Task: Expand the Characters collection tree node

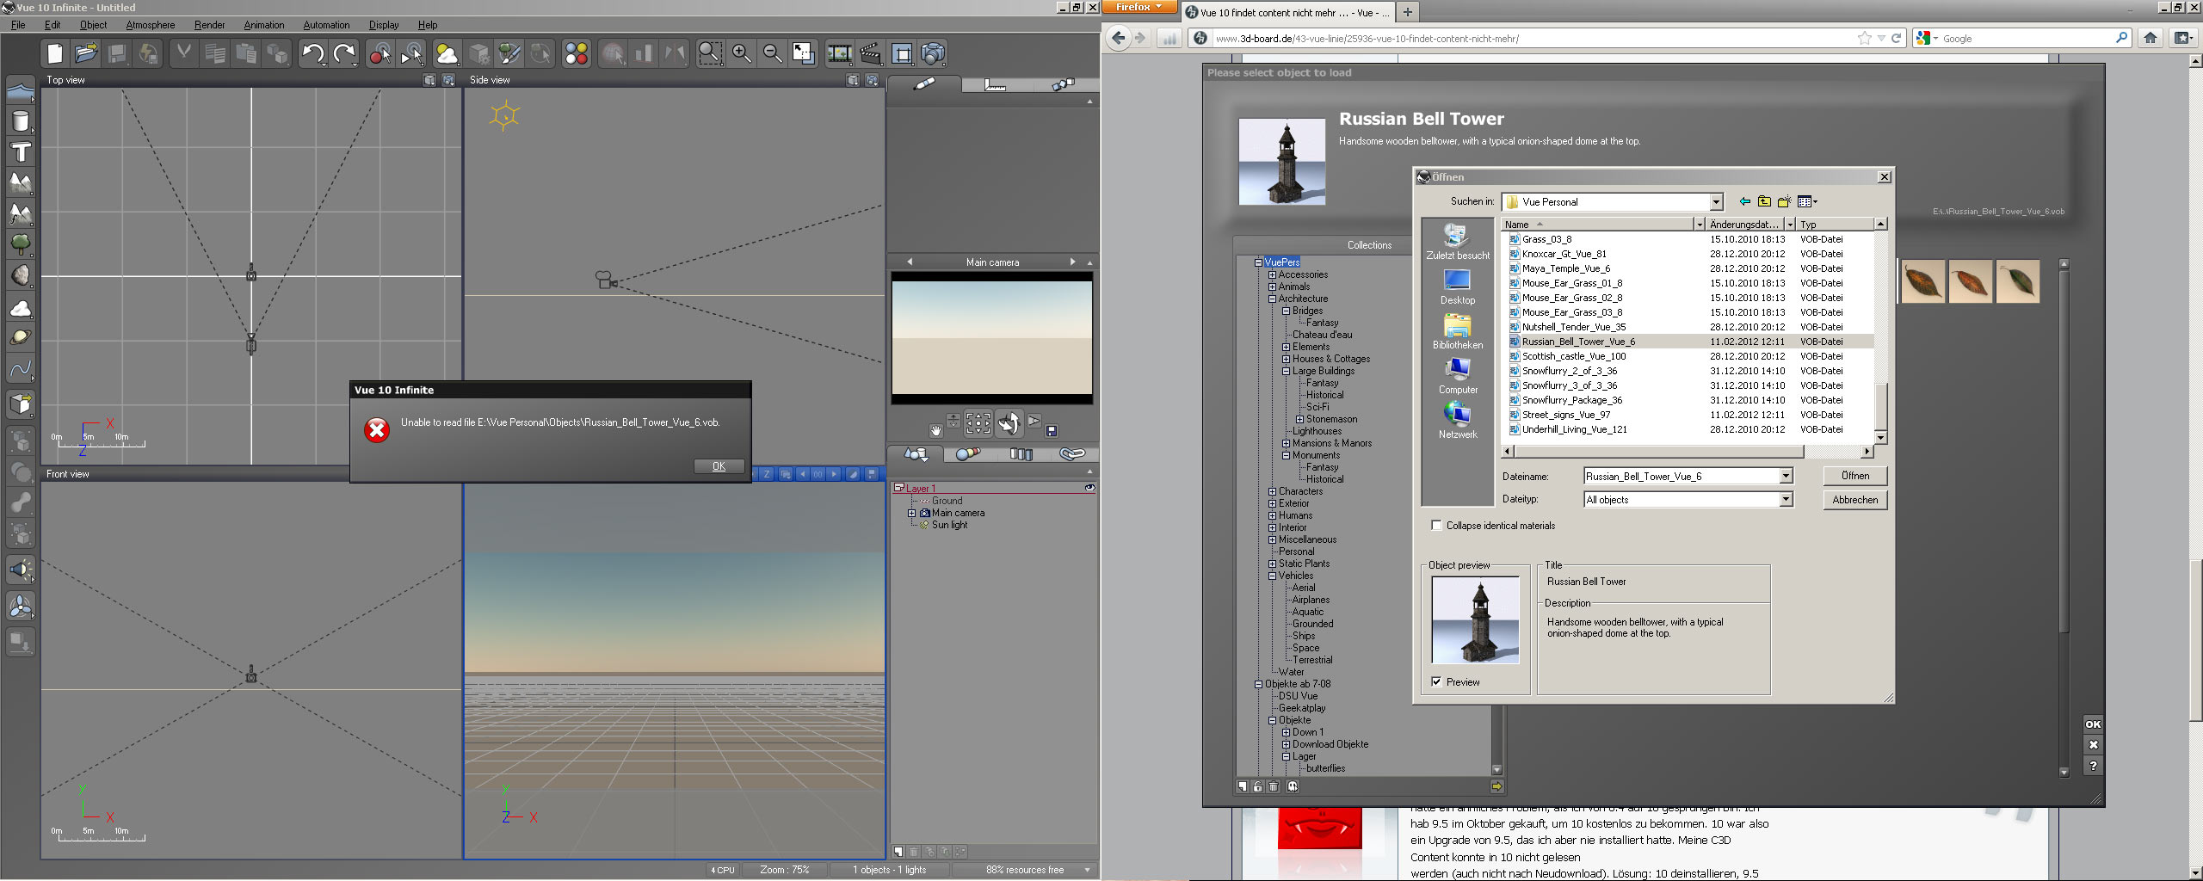Action: [1272, 492]
